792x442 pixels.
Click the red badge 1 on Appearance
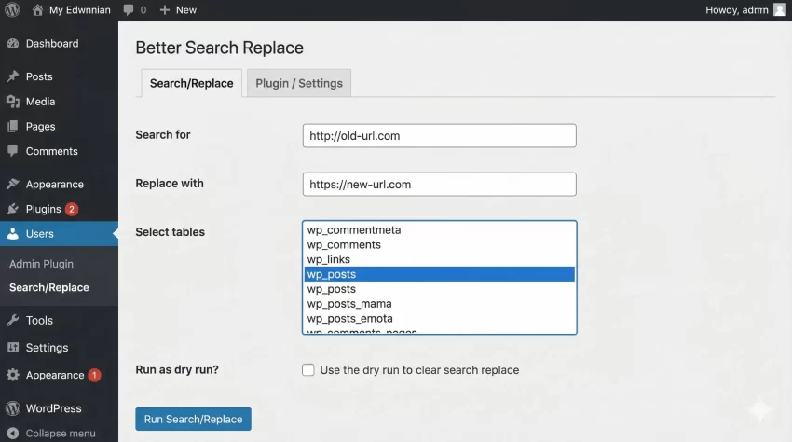coord(94,375)
